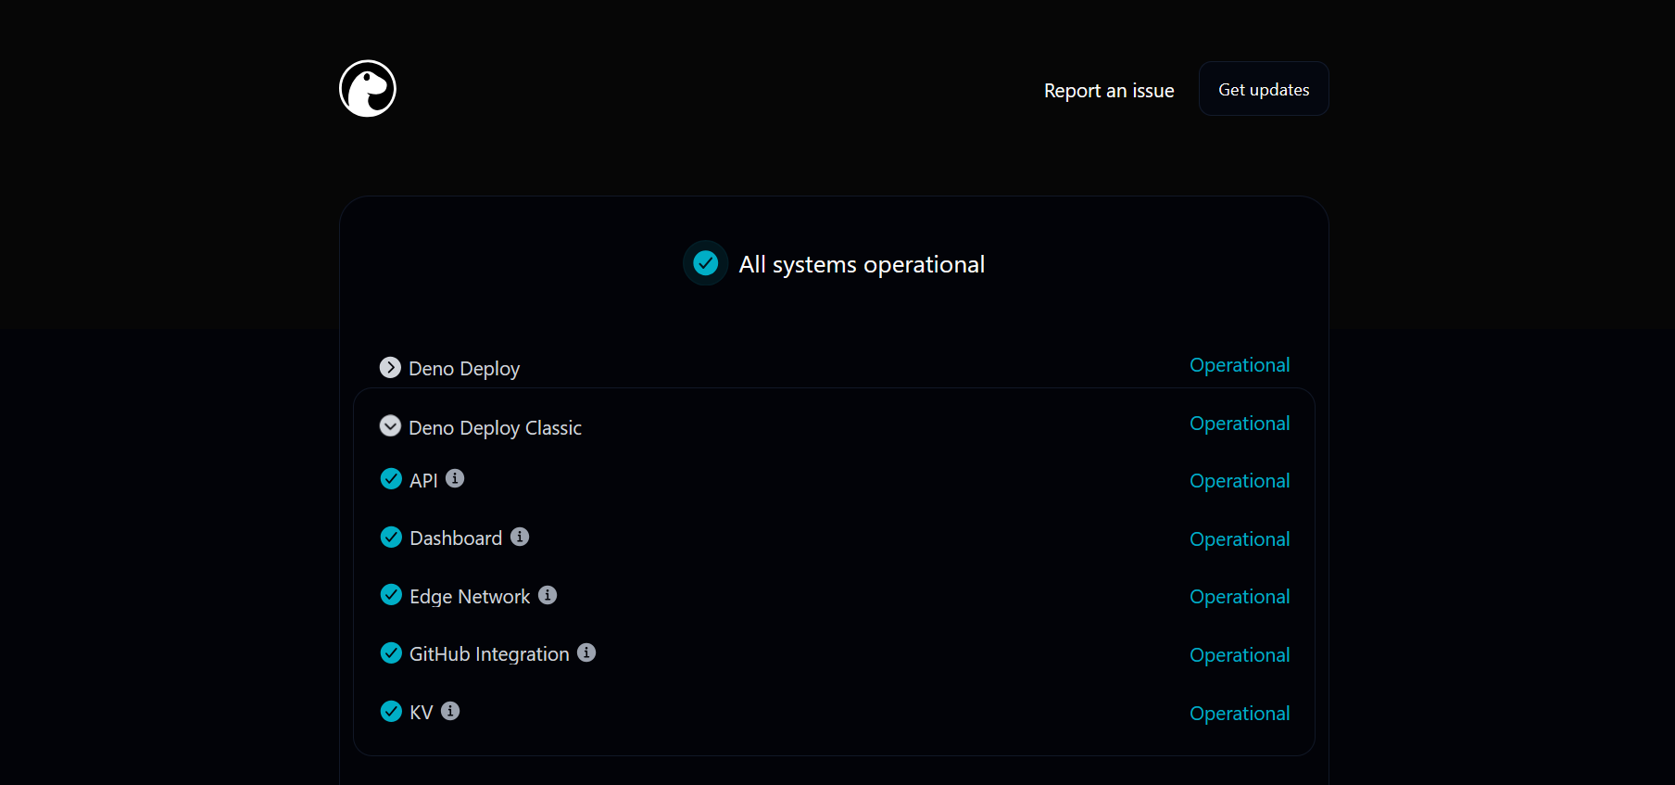Click the API component name
1675x785 pixels.
tap(423, 480)
